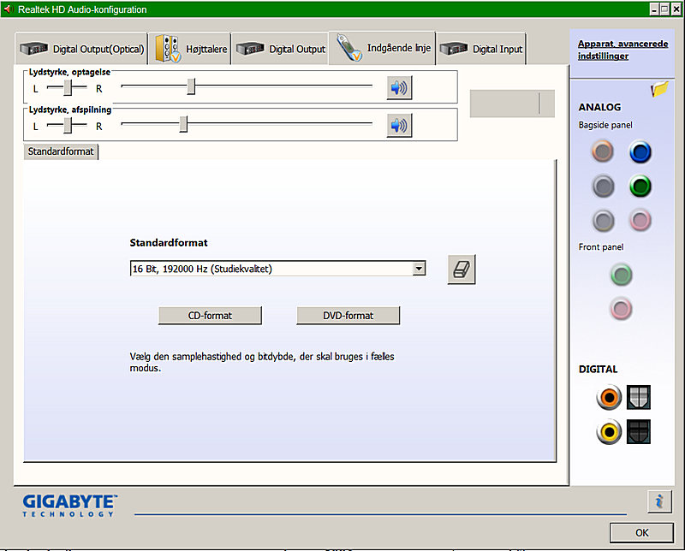Click the lower dark optical connector icon
The image size is (685, 551).
pos(639,432)
